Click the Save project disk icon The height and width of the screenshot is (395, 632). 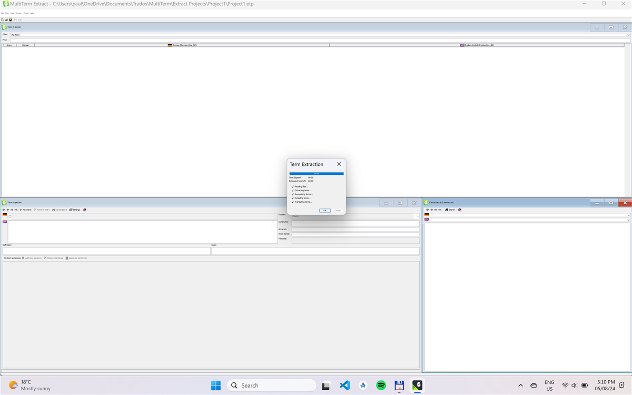11,19
